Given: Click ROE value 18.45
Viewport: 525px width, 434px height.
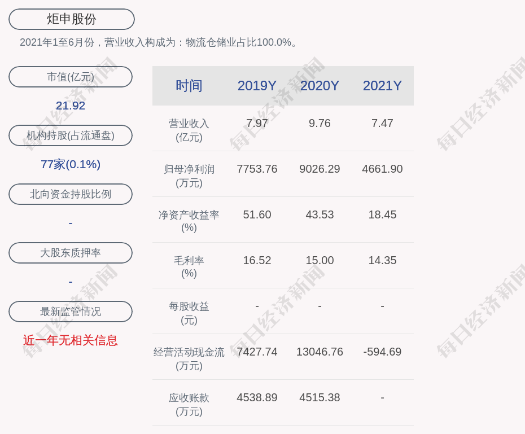Looking at the screenshot, I should click(382, 214).
